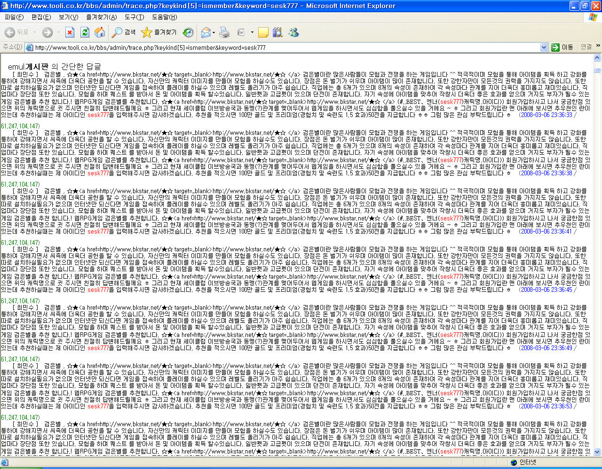
Task: Click the Stop loading toolbar icon
Action: coord(70,32)
